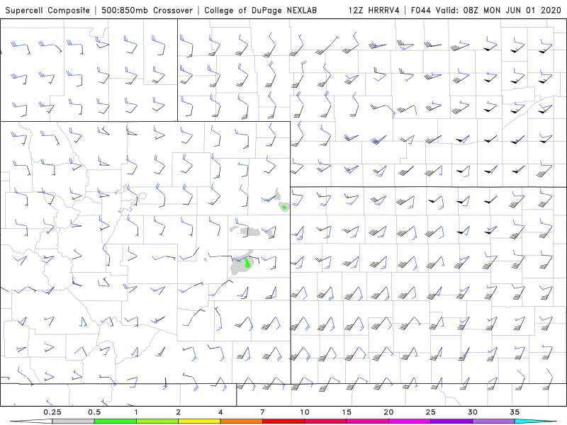Viewport: 567px width, 425px height.
Task: Click the '7' legend value
Action: 262,412
